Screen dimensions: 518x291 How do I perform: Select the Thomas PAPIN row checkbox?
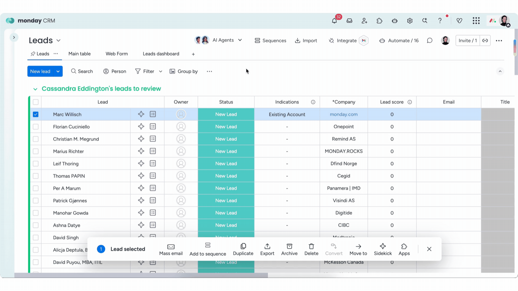pyautogui.click(x=36, y=176)
